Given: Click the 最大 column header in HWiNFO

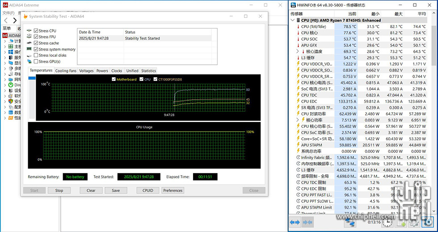Looking at the screenshot, I should coord(392,14).
